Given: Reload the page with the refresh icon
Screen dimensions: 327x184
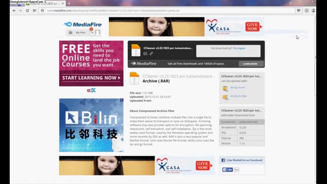Looking at the screenshot, I should (x=28, y=10).
